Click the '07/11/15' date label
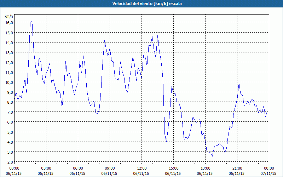This screenshot has height=177, width=283. (268, 173)
